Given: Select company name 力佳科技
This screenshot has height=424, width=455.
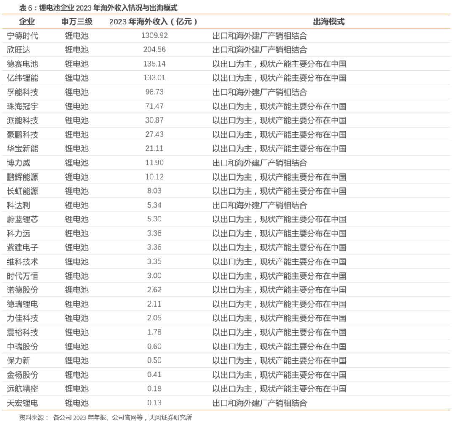Looking at the screenshot, I should coord(22,318).
